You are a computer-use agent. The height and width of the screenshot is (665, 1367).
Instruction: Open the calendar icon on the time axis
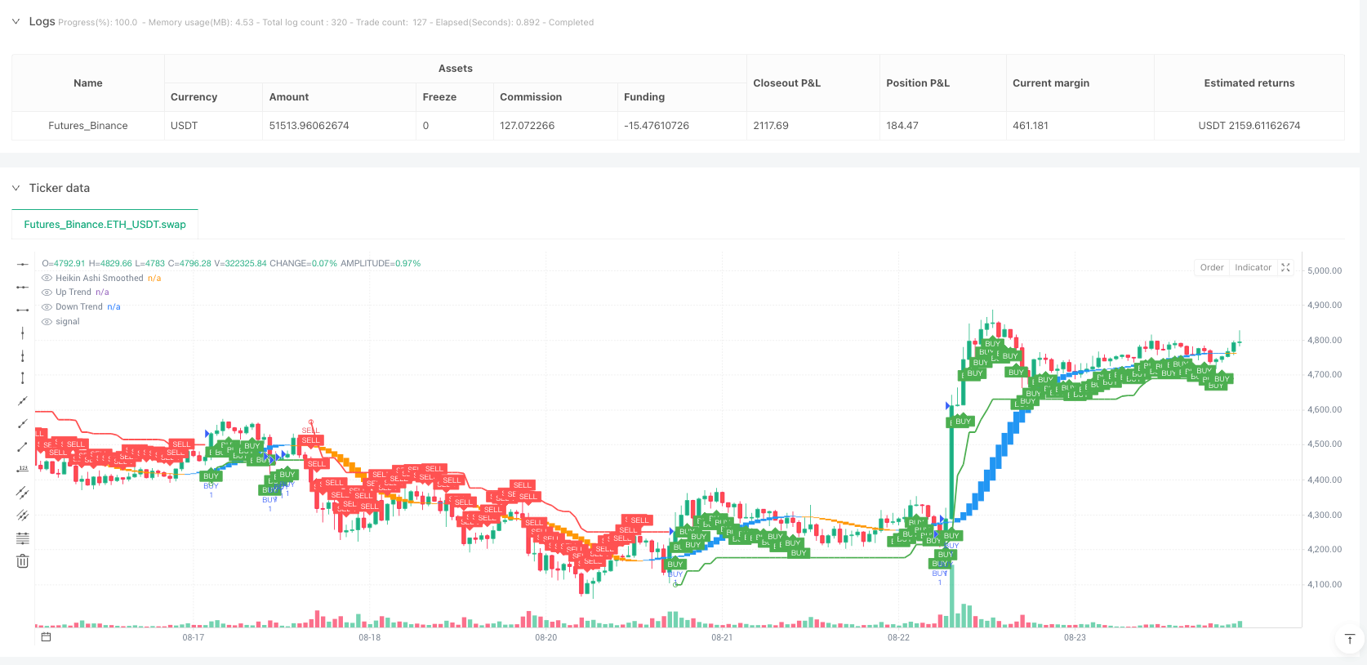[x=46, y=637]
